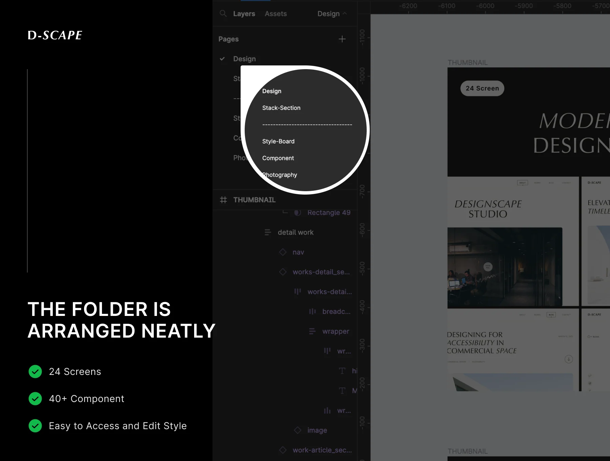Select the top THUMBNAIL frame label on canvas
The image size is (610, 461).
coord(468,63)
